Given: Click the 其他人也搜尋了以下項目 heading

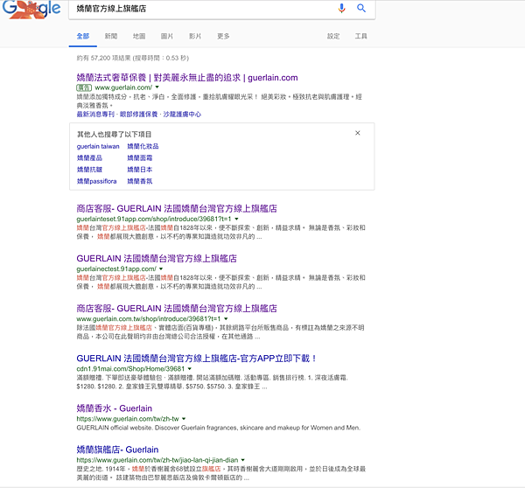Looking at the screenshot, I should pos(114,135).
